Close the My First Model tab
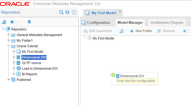The image size is (191, 106). 120,11
